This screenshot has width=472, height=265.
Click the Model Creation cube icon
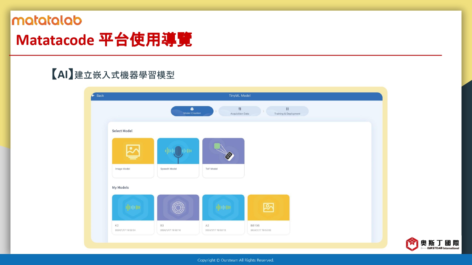192,109
